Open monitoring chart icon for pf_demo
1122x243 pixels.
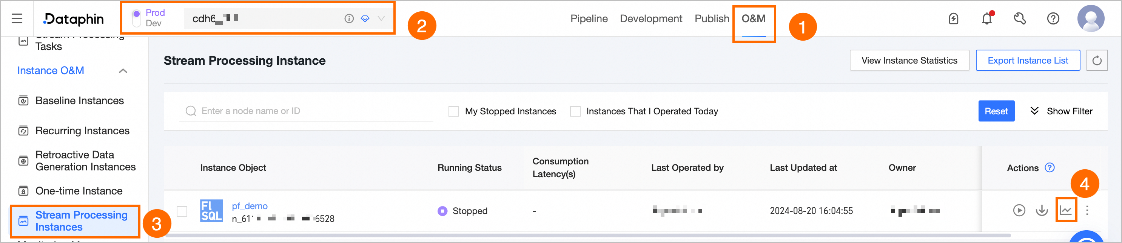click(1065, 210)
